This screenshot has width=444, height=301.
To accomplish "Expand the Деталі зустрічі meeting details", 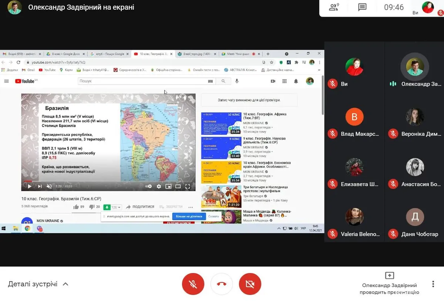I will click(x=38, y=284).
